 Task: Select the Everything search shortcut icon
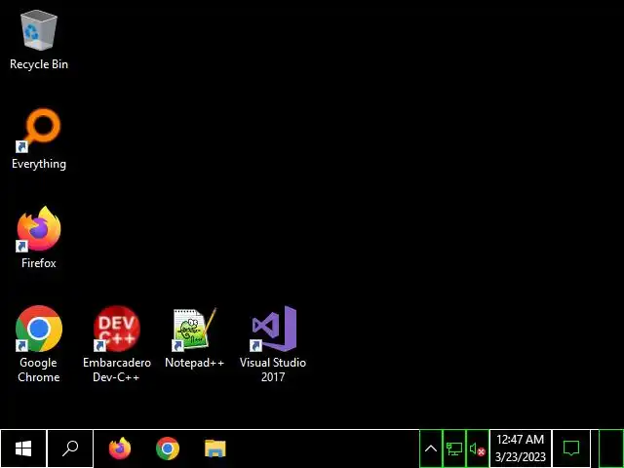(x=39, y=130)
